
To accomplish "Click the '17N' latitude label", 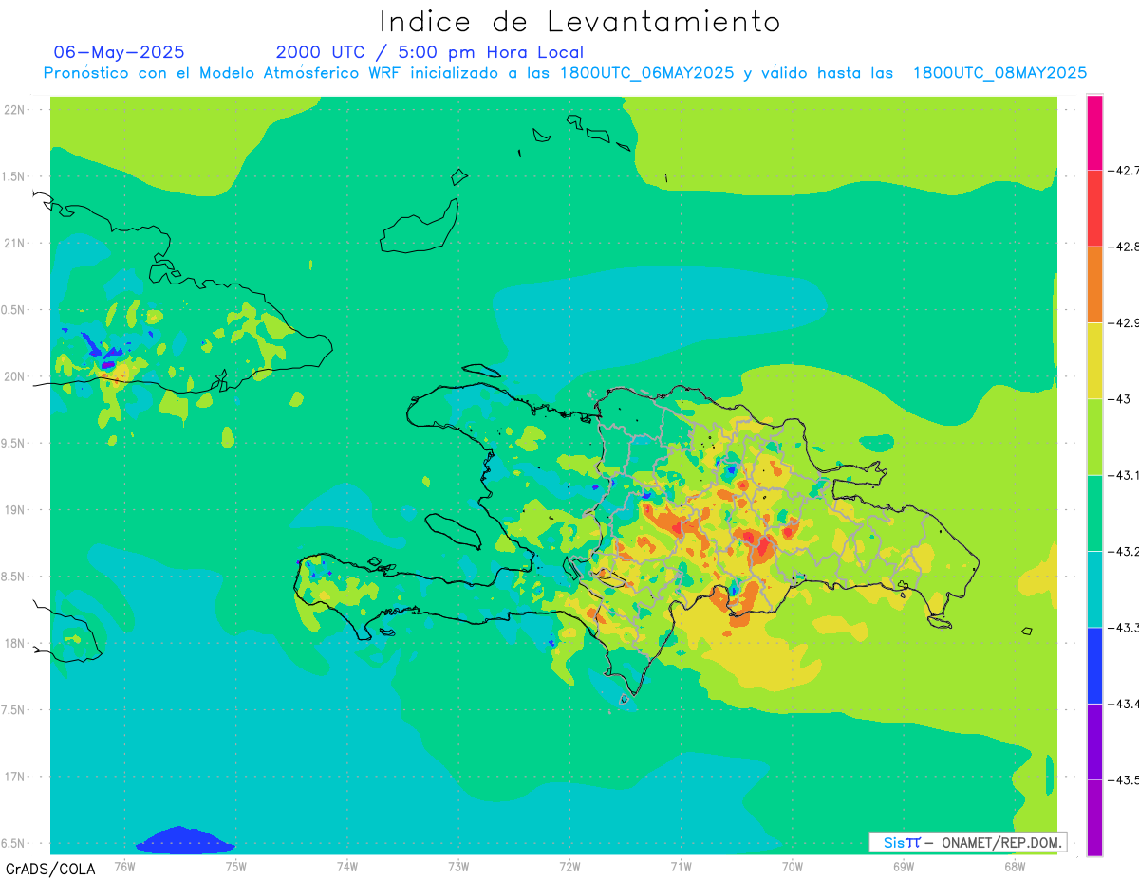I will pyautogui.click(x=15, y=777).
